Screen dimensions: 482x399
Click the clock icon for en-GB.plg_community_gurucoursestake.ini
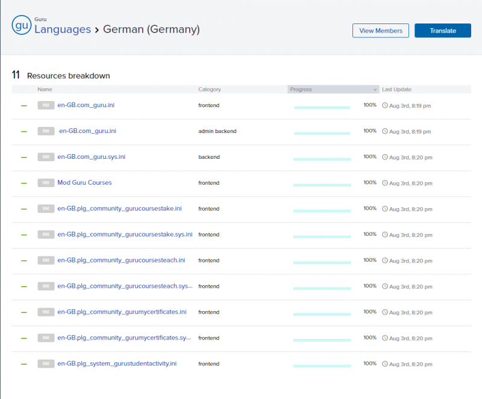click(385, 209)
